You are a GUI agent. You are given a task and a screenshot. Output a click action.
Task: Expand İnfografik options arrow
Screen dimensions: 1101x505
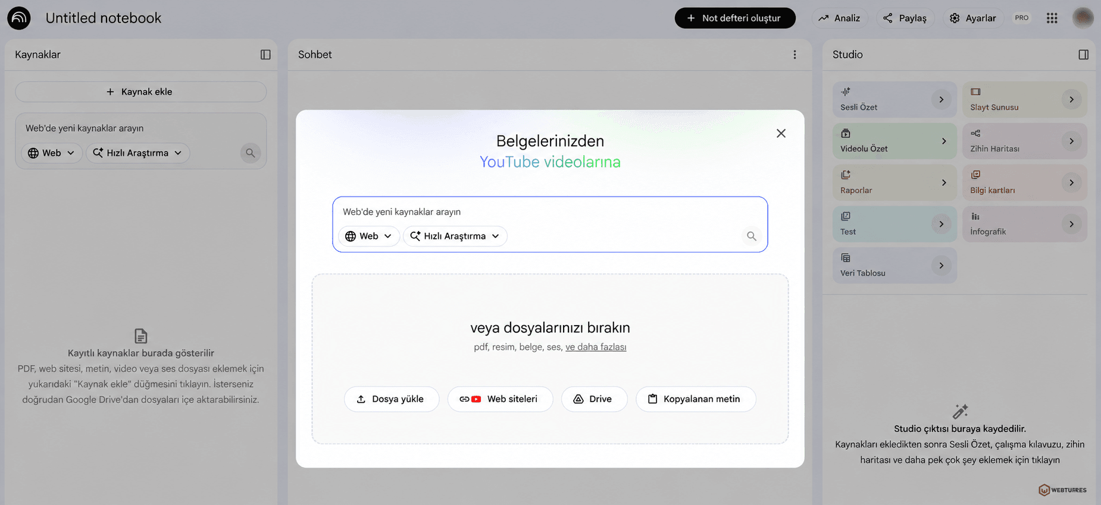pyautogui.click(x=1071, y=224)
